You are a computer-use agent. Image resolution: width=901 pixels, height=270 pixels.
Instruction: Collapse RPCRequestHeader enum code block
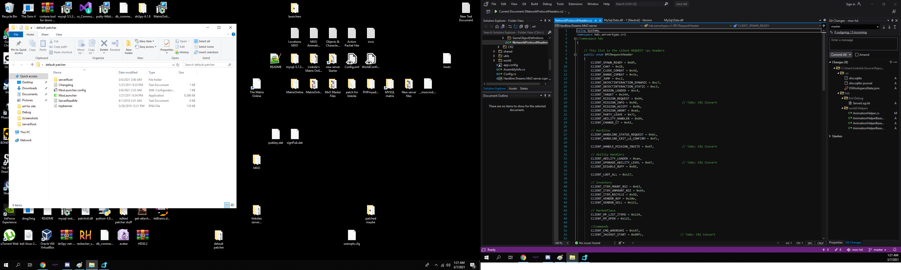[575, 55]
